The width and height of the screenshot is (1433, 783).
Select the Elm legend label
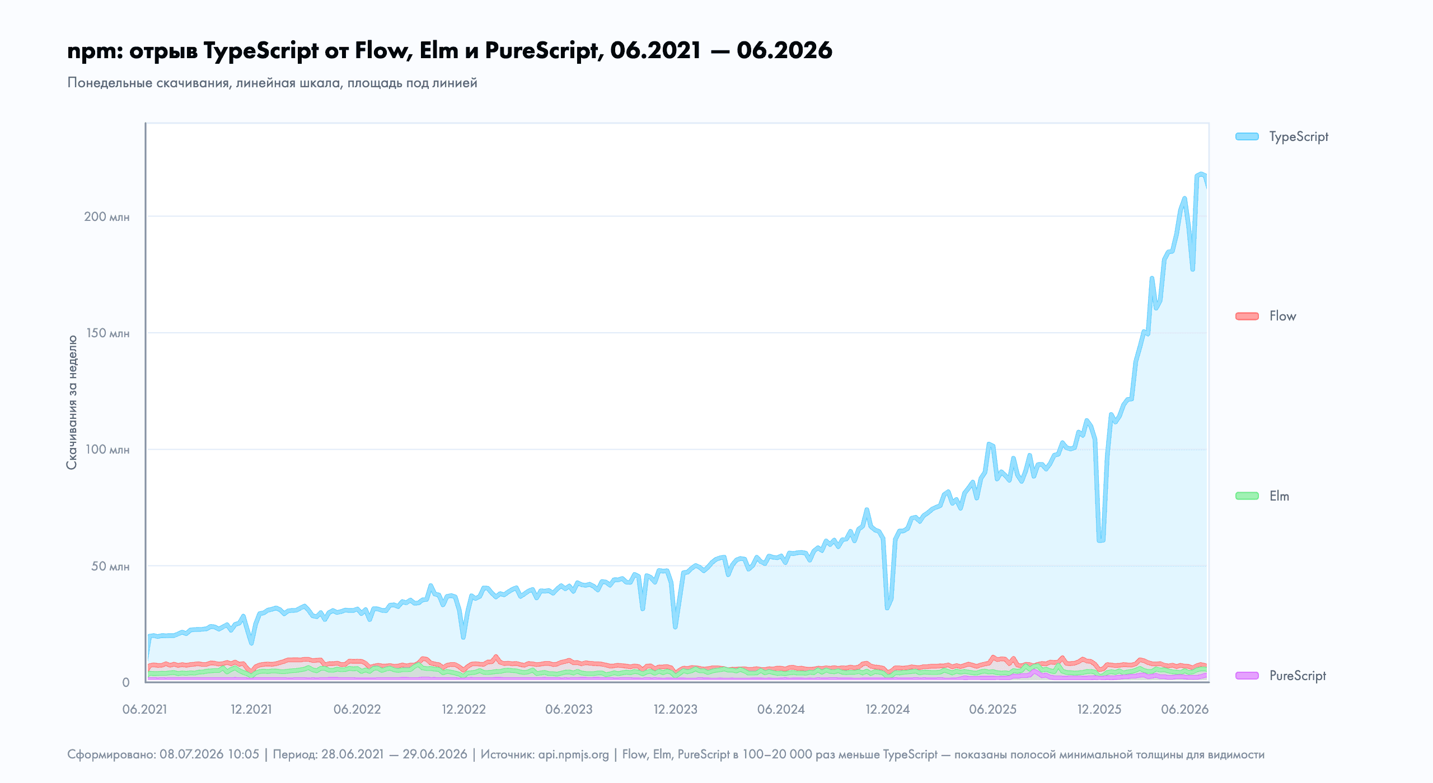tap(1279, 496)
